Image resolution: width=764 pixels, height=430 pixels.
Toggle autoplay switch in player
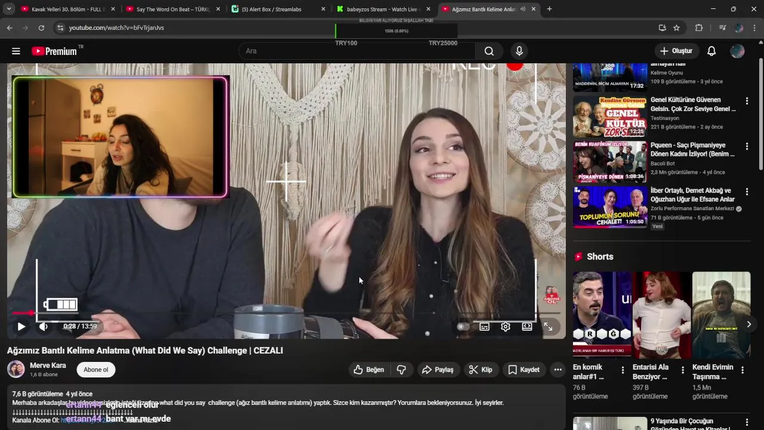click(463, 327)
